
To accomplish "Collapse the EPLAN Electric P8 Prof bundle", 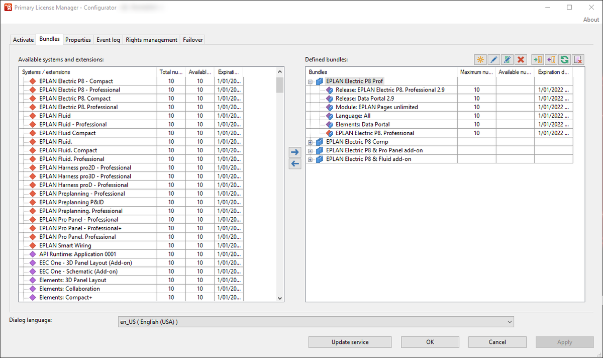I will [x=311, y=81].
